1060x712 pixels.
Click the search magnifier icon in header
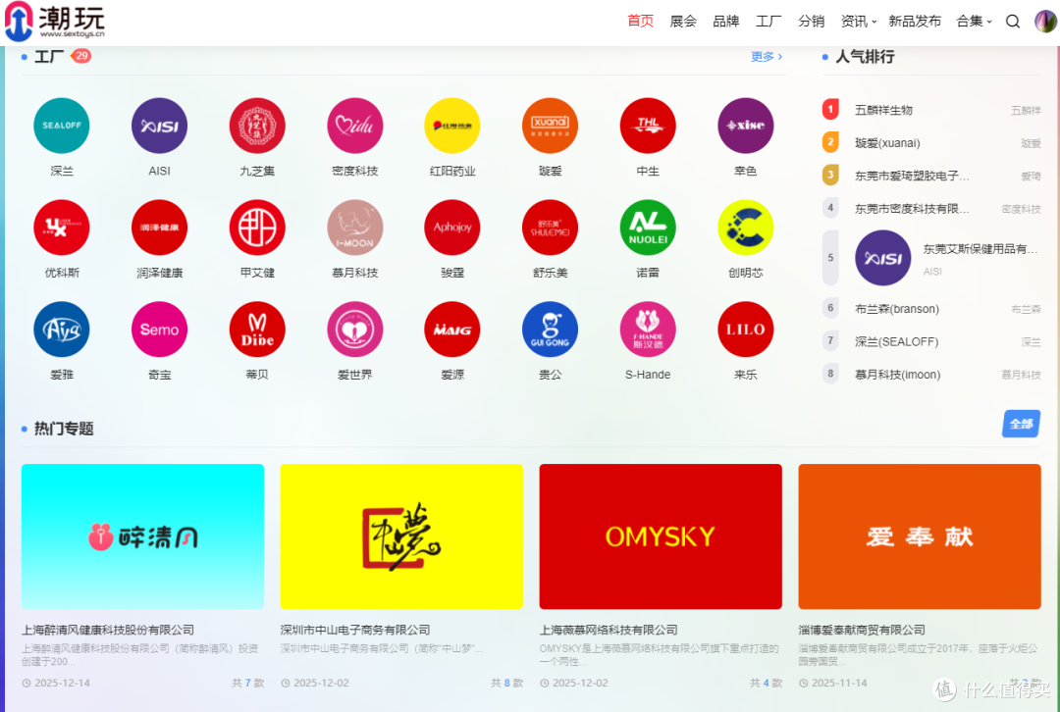tap(1013, 22)
